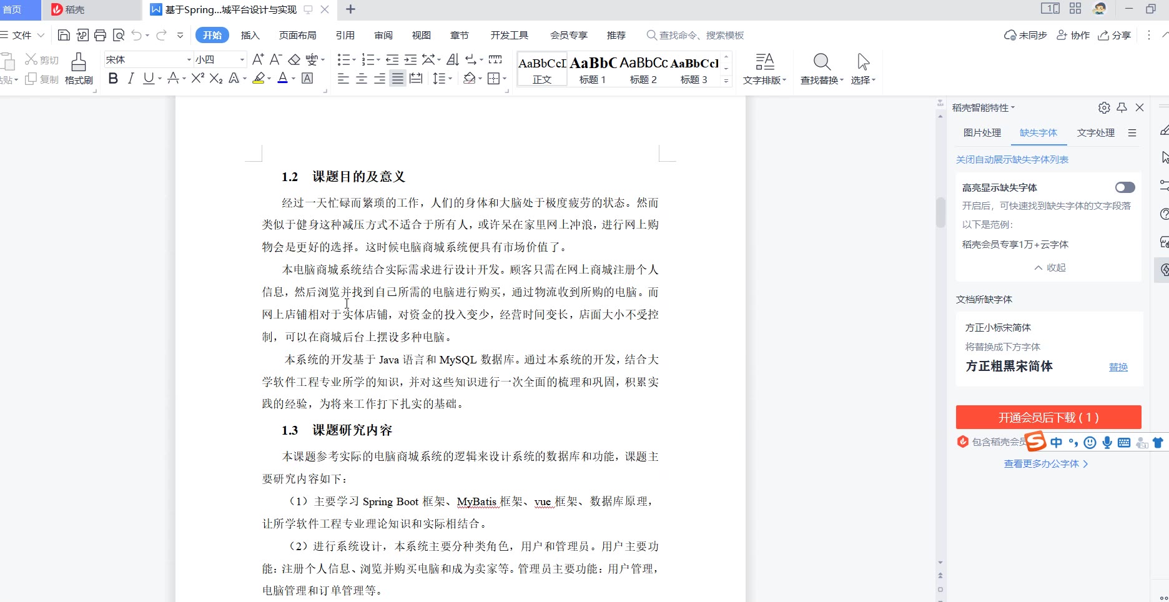The height and width of the screenshot is (602, 1169).
Task: Toggle the Sogou soft keyboard
Action: point(1124,442)
